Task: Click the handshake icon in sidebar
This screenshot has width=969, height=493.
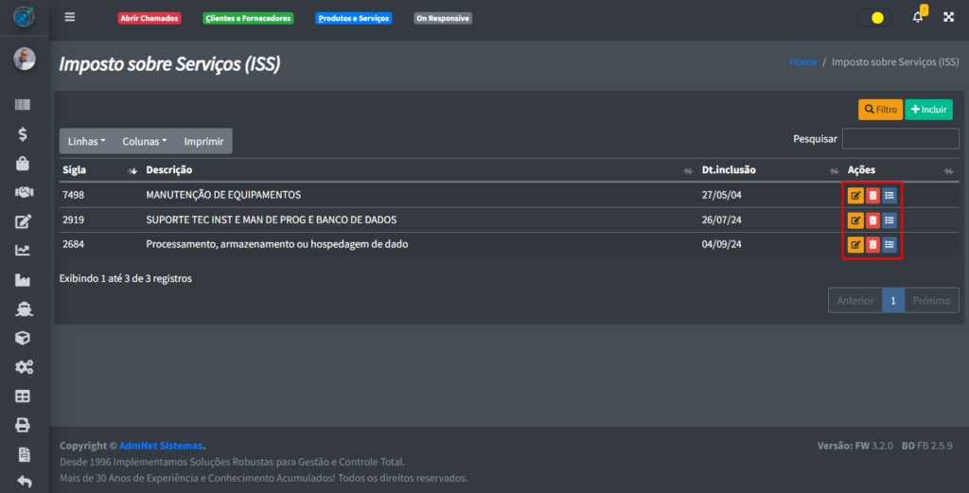Action: coord(24,192)
